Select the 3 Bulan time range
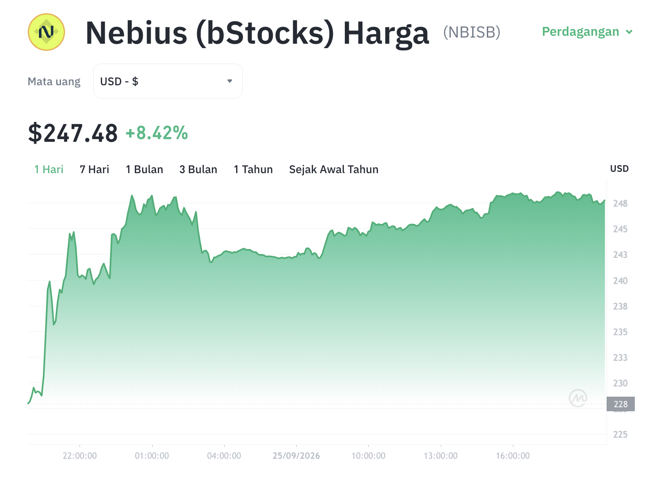 coord(198,170)
